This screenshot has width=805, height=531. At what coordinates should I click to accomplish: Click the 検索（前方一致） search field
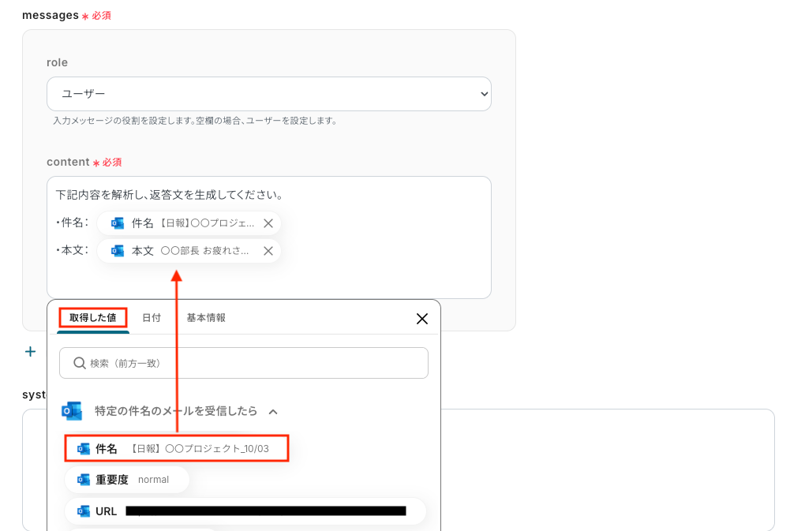pos(253,363)
